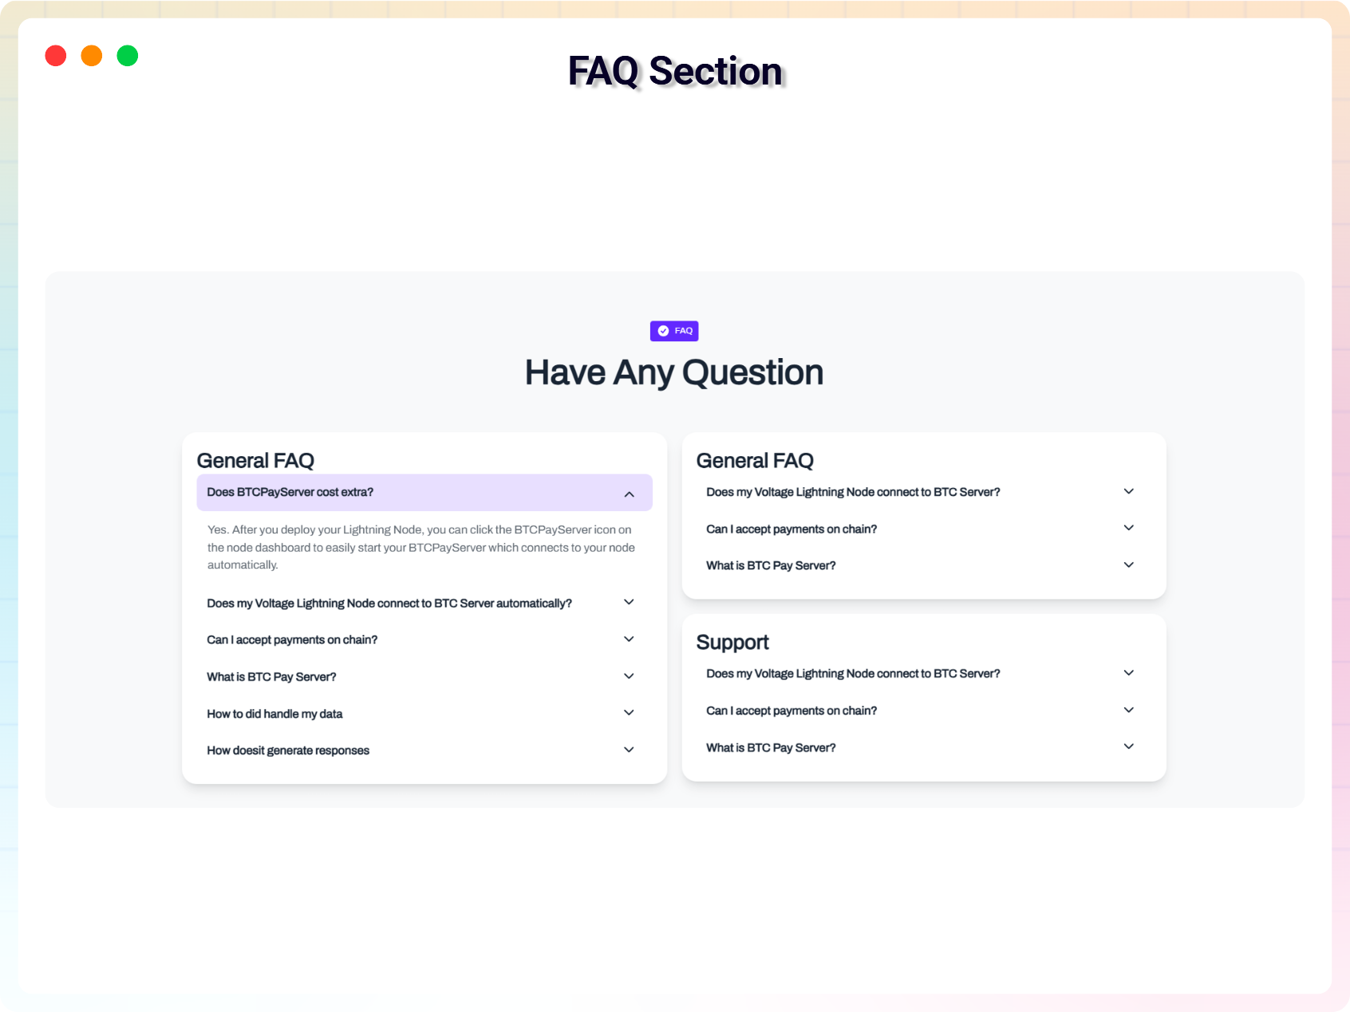The image size is (1350, 1012).
Task: Expand left panel "What is BTC Pay Server?" chevron
Action: pyautogui.click(x=629, y=676)
